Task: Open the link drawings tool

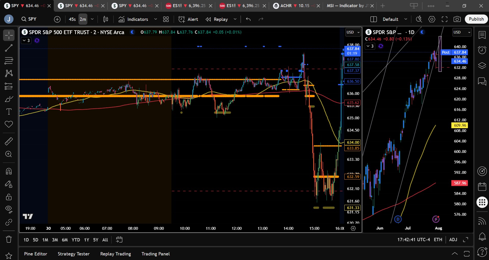Action: [9, 222]
